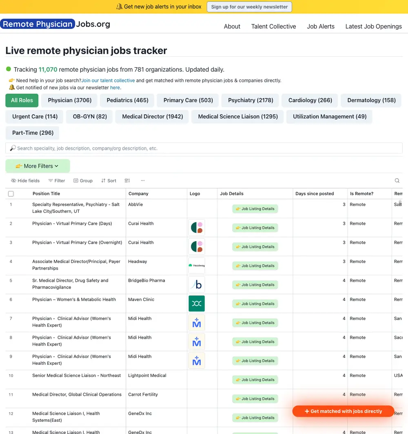Screen dimensions: 408x434
Task: Click the 'AbbVie' company cell
Action: tap(135, 204)
